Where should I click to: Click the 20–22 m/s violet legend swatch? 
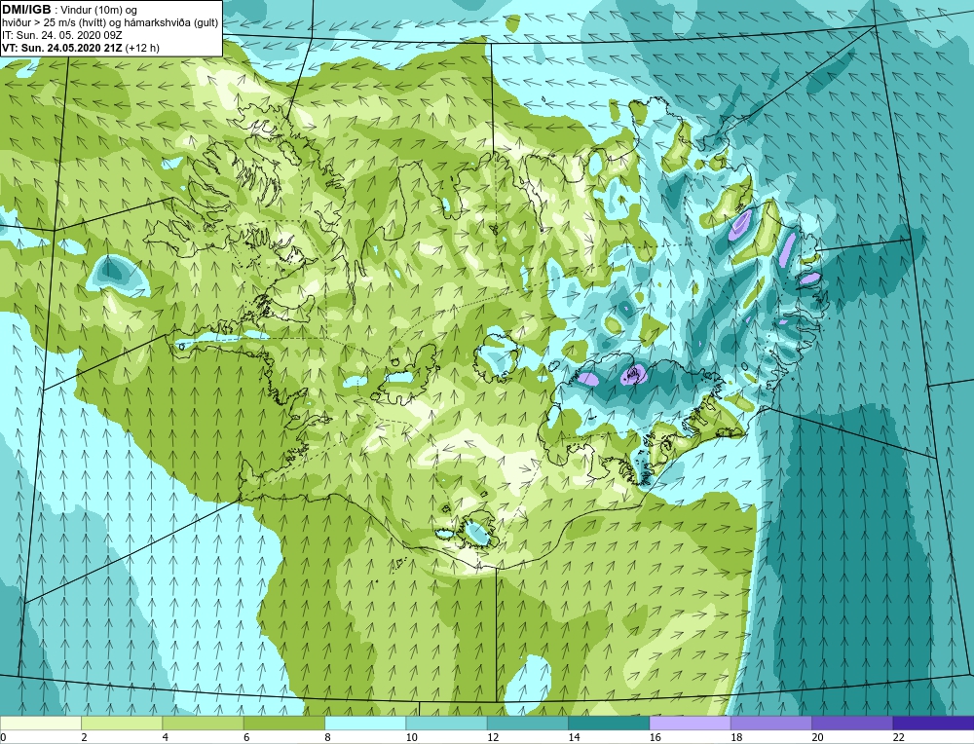pyautogui.click(x=852, y=723)
